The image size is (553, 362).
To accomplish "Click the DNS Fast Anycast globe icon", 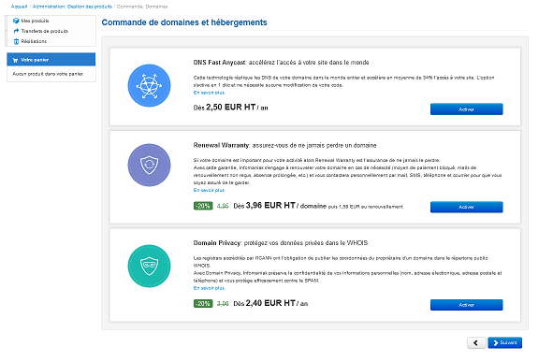I will [x=149, y=85].
